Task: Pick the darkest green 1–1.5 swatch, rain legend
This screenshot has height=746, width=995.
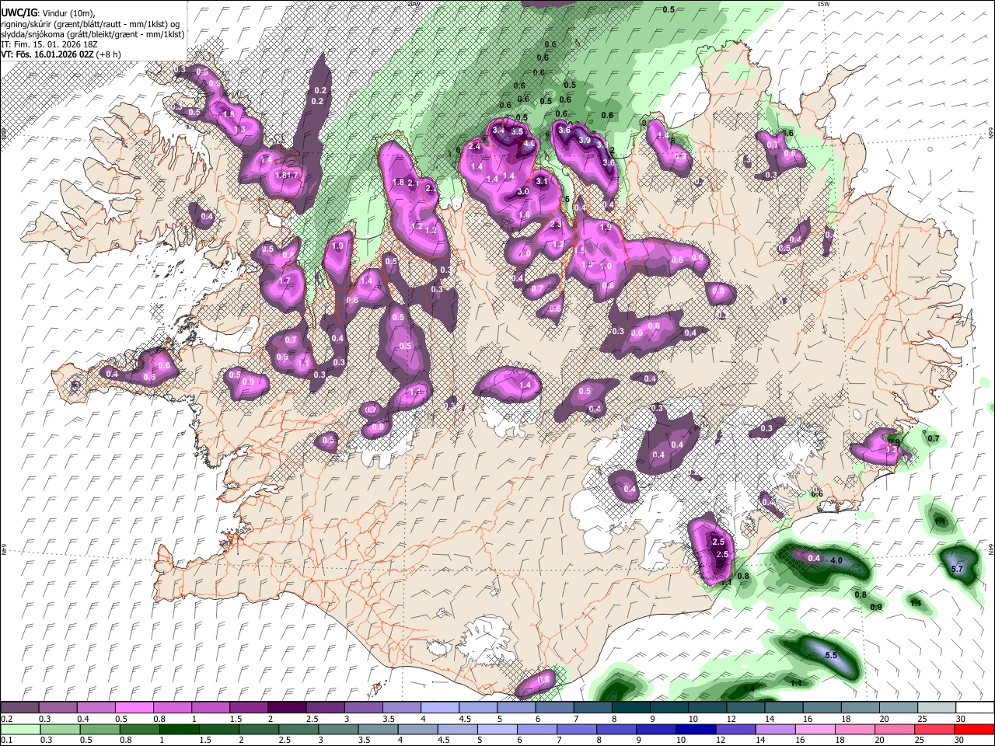Action: 181,729
